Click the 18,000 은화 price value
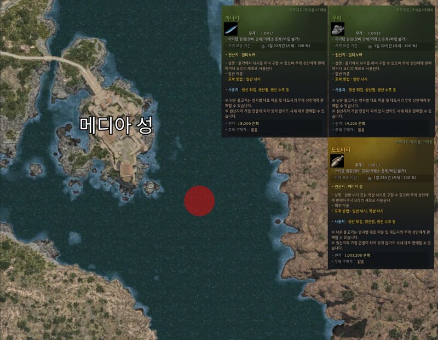 (249, 123)
